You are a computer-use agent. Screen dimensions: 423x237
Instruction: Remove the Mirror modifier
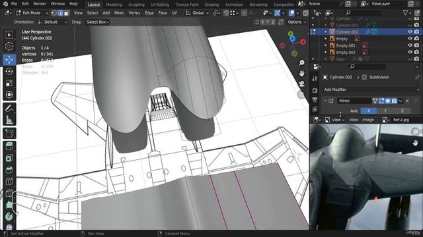[x=407, y=101]
